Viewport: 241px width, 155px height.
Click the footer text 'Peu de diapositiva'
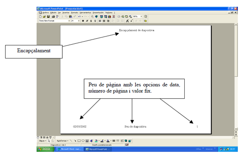[x=136, y=127]
